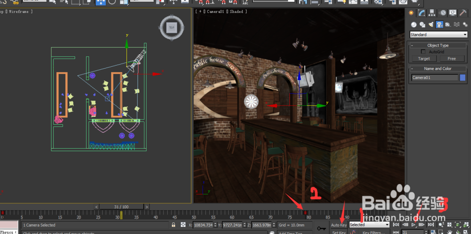Click the Camera01 name field
The image size is (471, 234).
click(x=435, y=78)
